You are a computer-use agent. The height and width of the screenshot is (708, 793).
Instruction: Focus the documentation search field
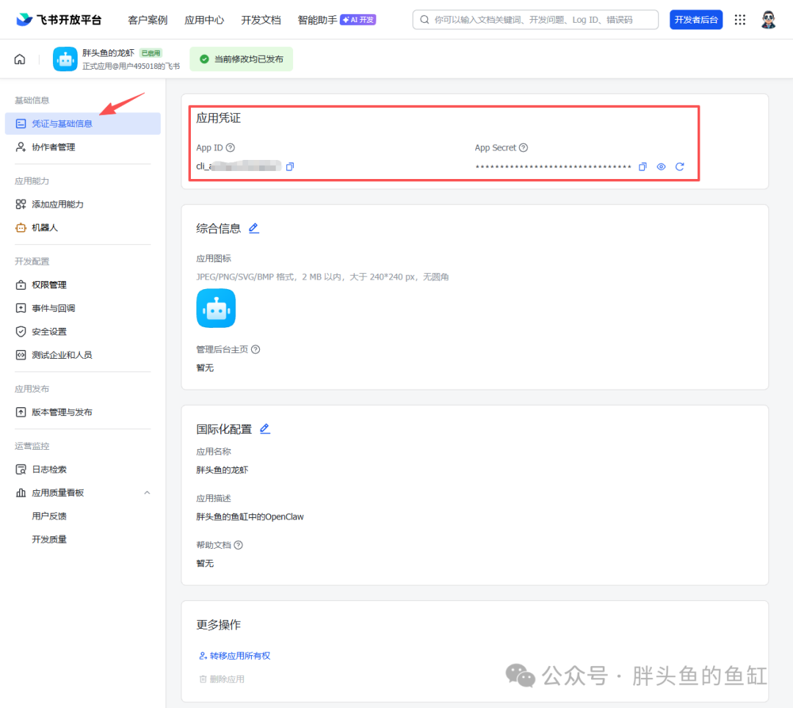(535, 20)
